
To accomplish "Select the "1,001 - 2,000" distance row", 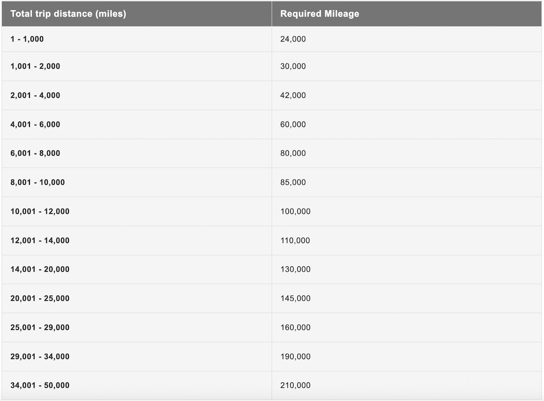I will (35, 66).
